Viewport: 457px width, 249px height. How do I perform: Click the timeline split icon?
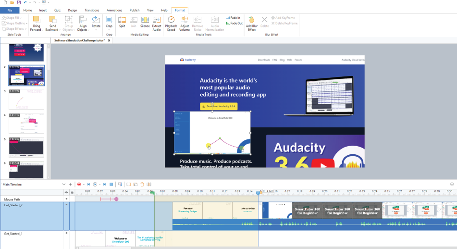[128, 184]
